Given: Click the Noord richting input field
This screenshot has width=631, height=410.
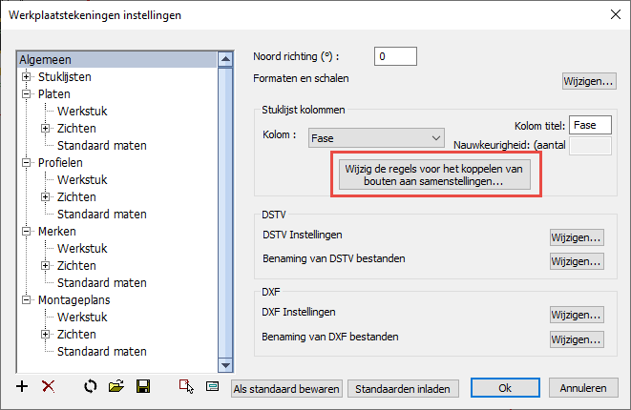Looking at the screenshot, I should pos(395,56).
